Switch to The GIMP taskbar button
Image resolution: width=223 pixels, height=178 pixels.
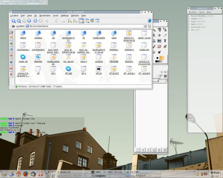point(143,172)
